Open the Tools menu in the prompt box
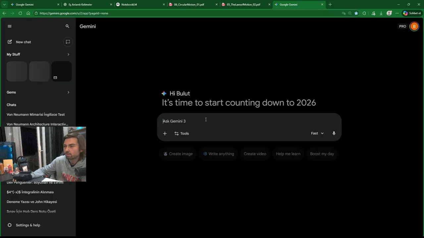The image size is (424, 238). (182, 134)
